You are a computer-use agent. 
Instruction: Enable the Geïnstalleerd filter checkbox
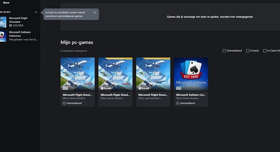[x=224, y=51]
